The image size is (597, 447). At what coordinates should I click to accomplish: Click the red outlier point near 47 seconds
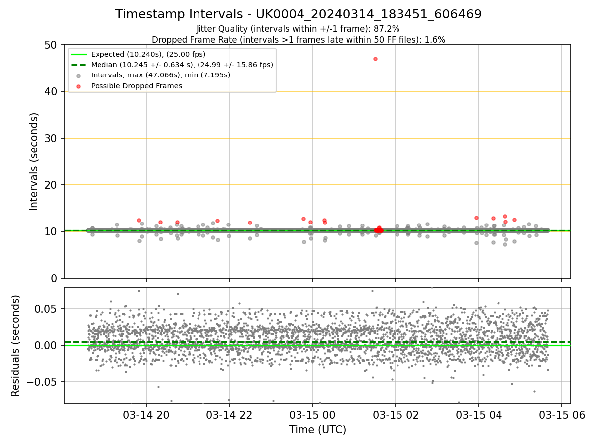coord(375,59)
